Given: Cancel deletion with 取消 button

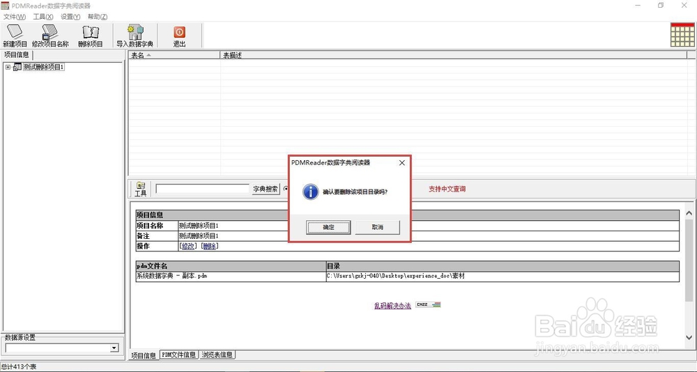Looking at the screenshot, I should (x=377, y=227).
